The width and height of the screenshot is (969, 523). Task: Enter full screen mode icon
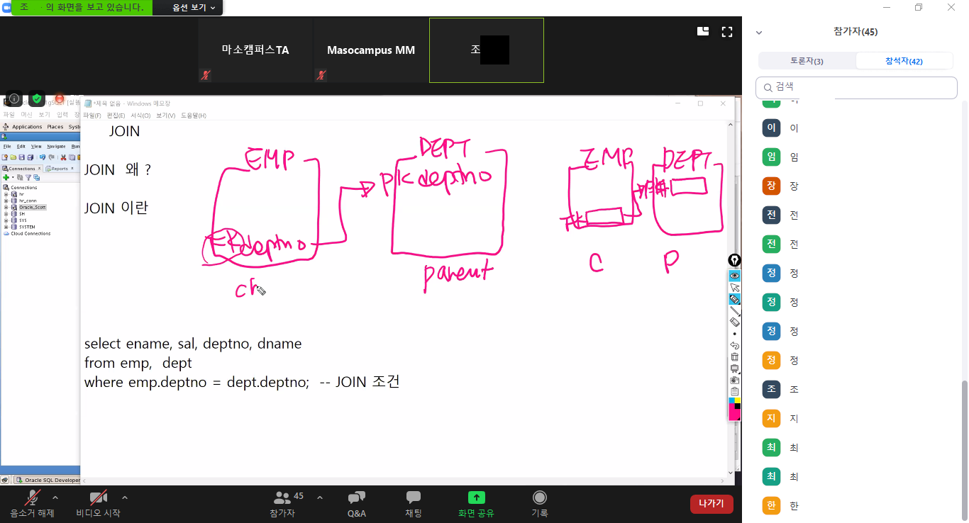(726, 31)
